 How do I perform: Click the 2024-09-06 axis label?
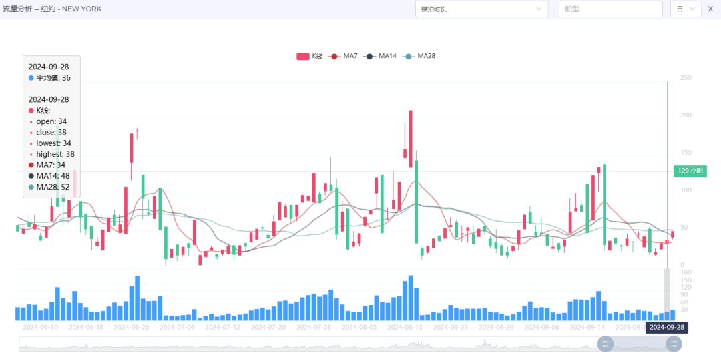coord(541,327)
